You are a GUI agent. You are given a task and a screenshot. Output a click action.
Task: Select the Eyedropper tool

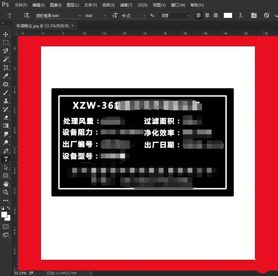(6, 76)
